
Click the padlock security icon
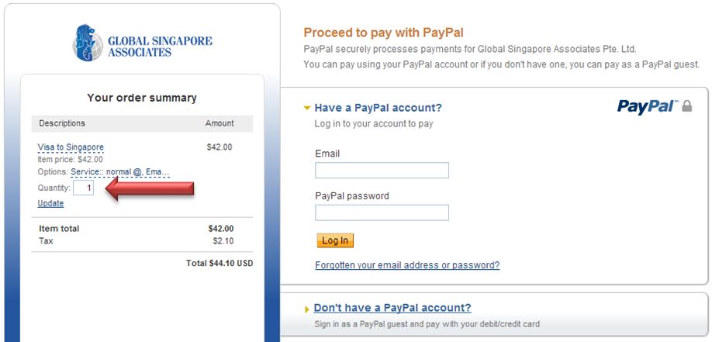[686, 106]
